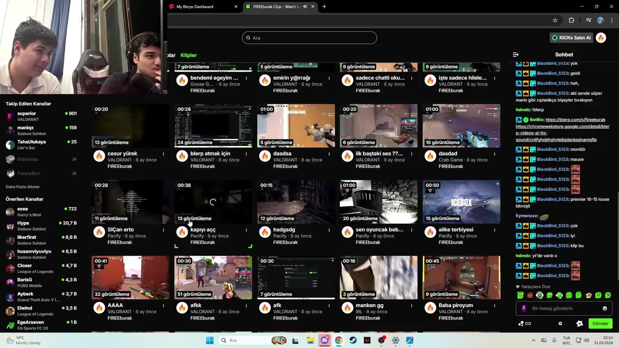The width and height of the screenshot is (619, 348).
Task: Open a new browser tab
Action: 324,7
